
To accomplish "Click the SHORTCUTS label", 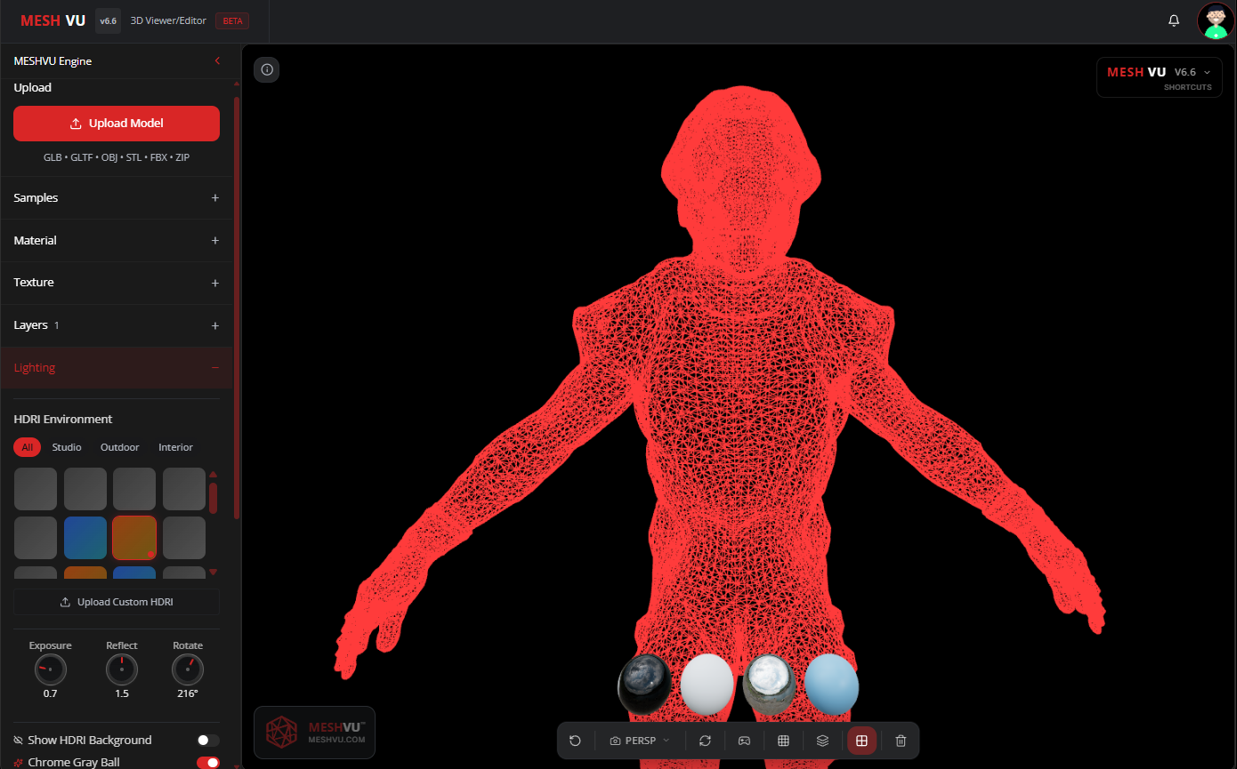I will coord(1187,87).
